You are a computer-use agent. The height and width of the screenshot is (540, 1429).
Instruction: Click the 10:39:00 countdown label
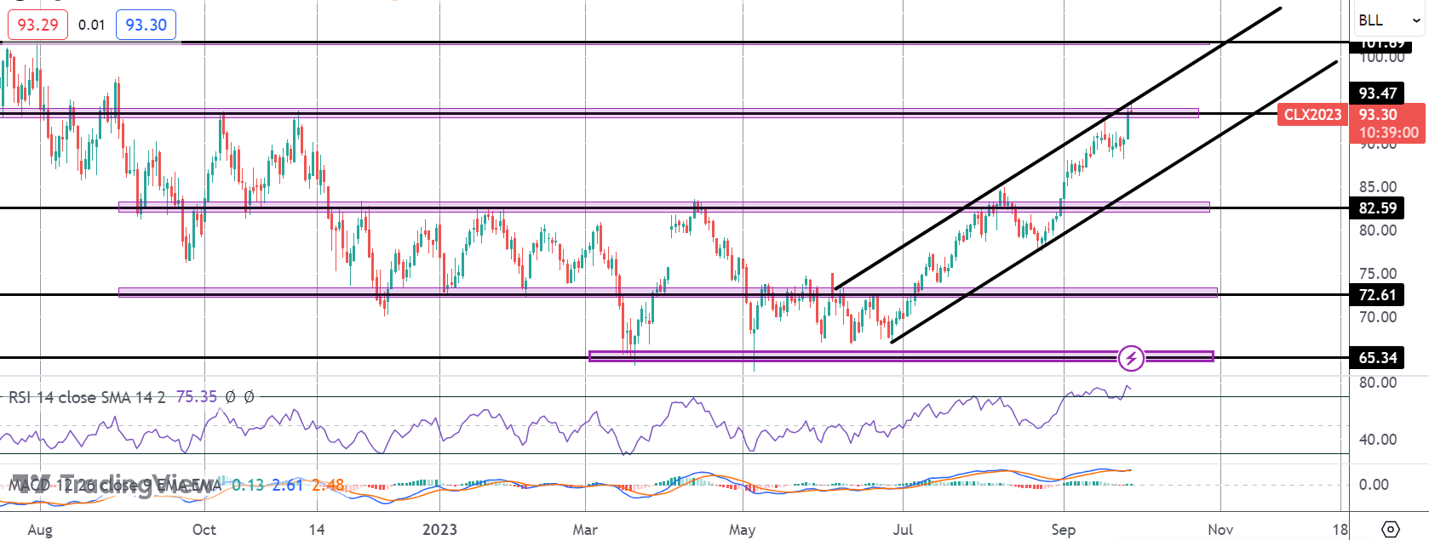coord(1388,133)
